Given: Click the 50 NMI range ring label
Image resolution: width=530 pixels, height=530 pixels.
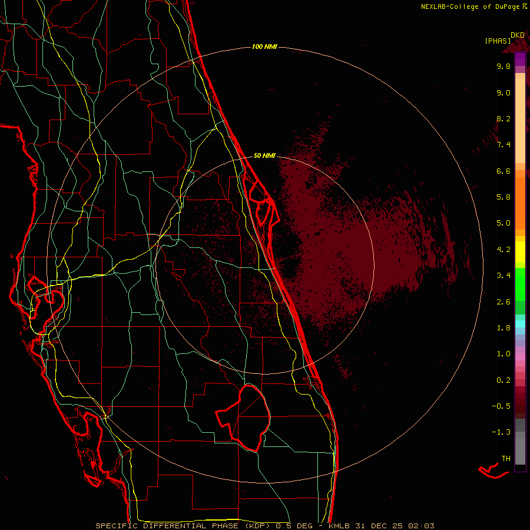Looking at the screenshot, I should click(x=264, y=155).
